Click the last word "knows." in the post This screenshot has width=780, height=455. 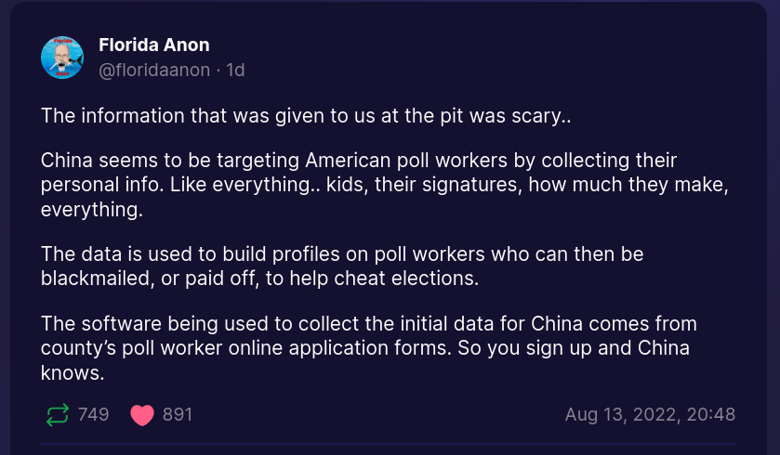pyautogui.click(x=71, y=372)
